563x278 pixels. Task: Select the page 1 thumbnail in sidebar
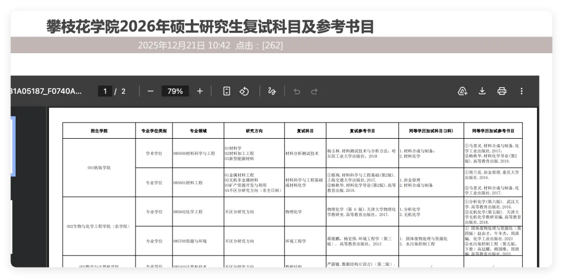pyautogui.click(x=13, y=146)
